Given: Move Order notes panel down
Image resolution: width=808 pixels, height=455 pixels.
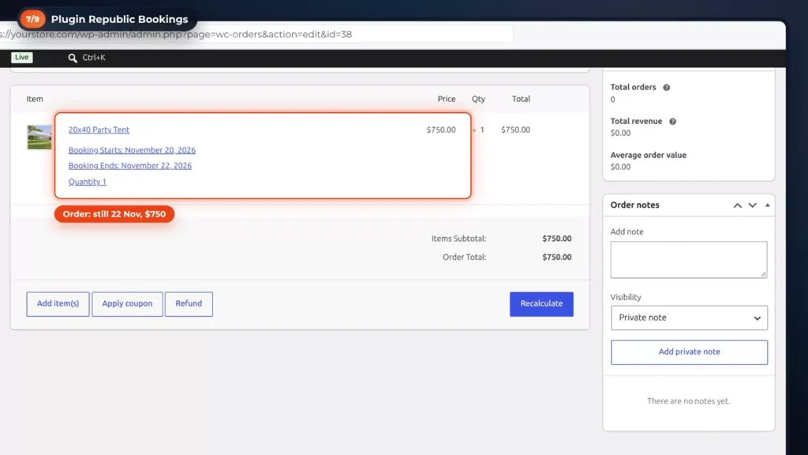Looking at the screenshot, I should (752, 205).
